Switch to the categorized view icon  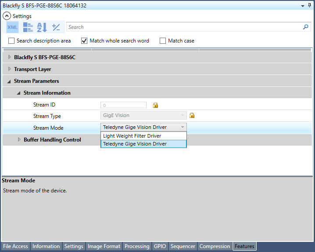[x=28, y=27]
